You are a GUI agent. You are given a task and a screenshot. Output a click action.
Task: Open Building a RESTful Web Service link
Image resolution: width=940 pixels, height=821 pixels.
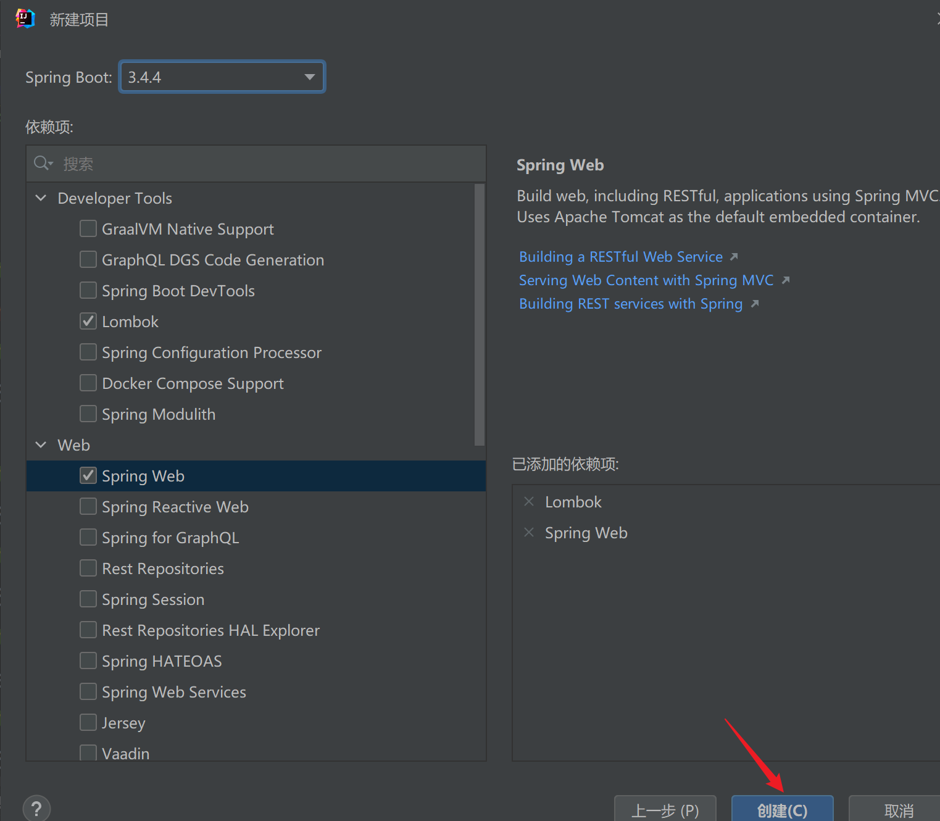point(621,257)
